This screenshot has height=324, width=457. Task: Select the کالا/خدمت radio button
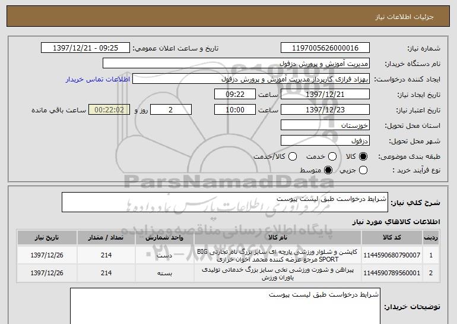(293, 157)
